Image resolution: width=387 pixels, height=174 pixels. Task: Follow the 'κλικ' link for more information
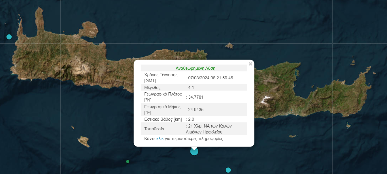click(160, 139)
